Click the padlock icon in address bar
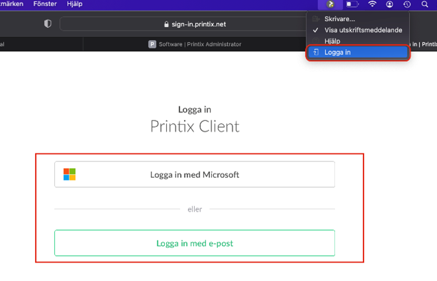Screen dimensions: 437x281 (166, 24)
